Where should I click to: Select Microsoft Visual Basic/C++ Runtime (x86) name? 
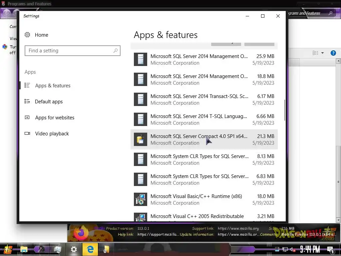click(x=196, y=196)
